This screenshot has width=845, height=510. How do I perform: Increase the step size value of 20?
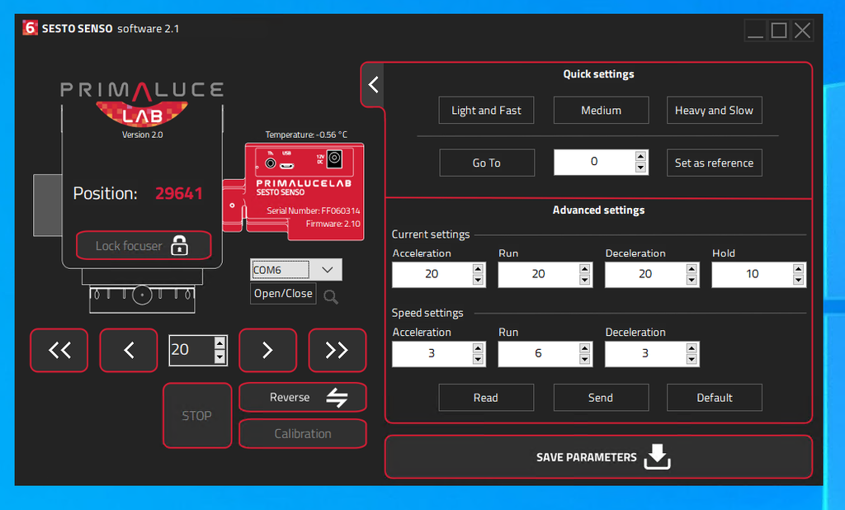[x=220, y=342]
